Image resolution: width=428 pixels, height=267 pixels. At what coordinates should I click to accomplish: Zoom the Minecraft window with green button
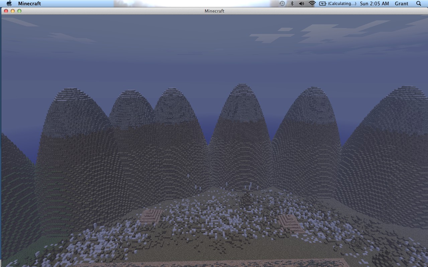19,11
